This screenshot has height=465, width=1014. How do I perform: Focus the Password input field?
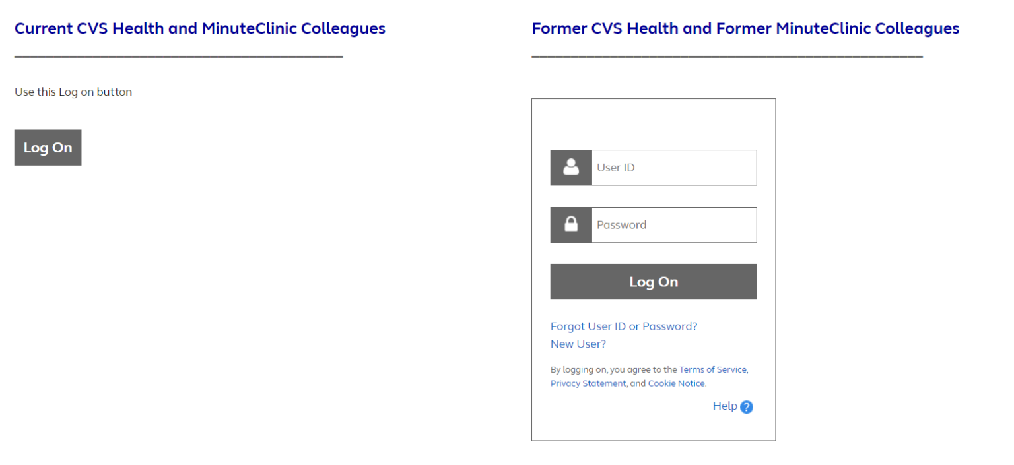674,225
